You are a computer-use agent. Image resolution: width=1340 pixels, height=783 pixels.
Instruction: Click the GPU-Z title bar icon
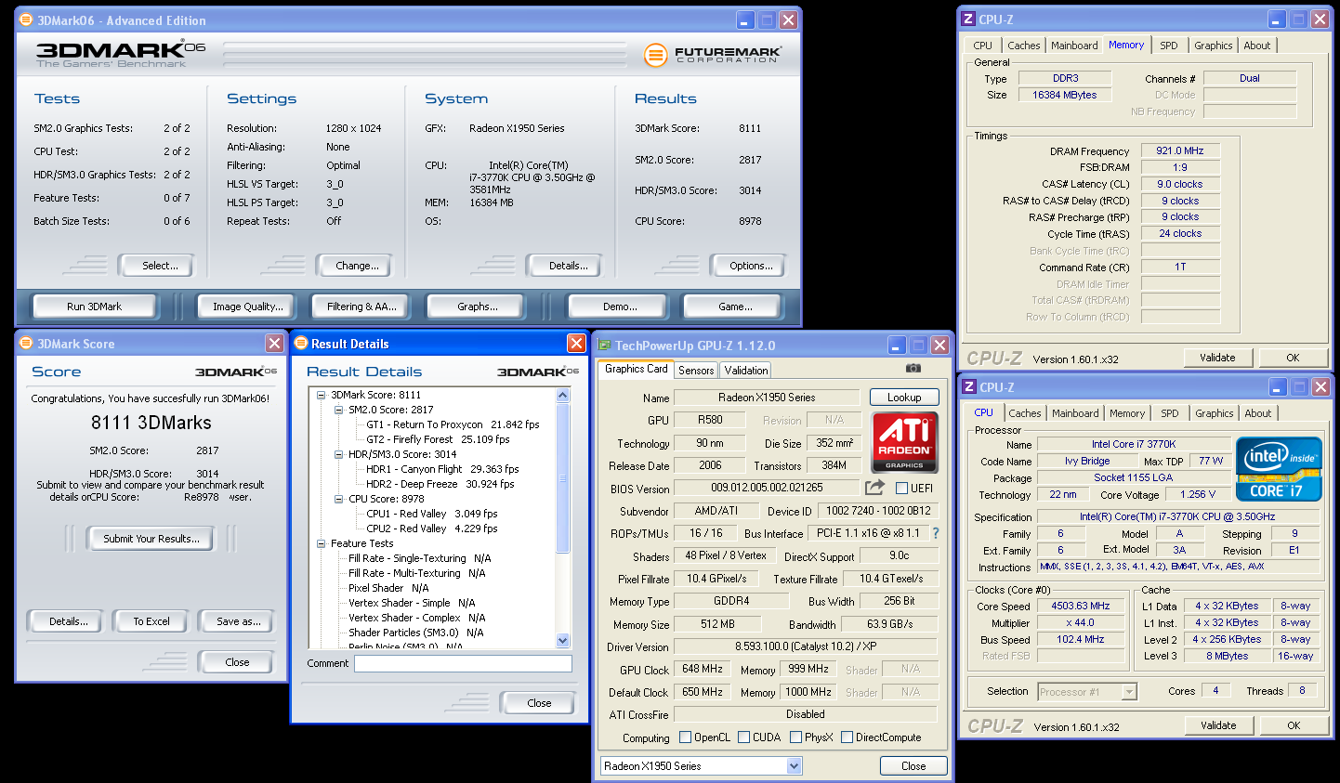click(x=604, y=346)
